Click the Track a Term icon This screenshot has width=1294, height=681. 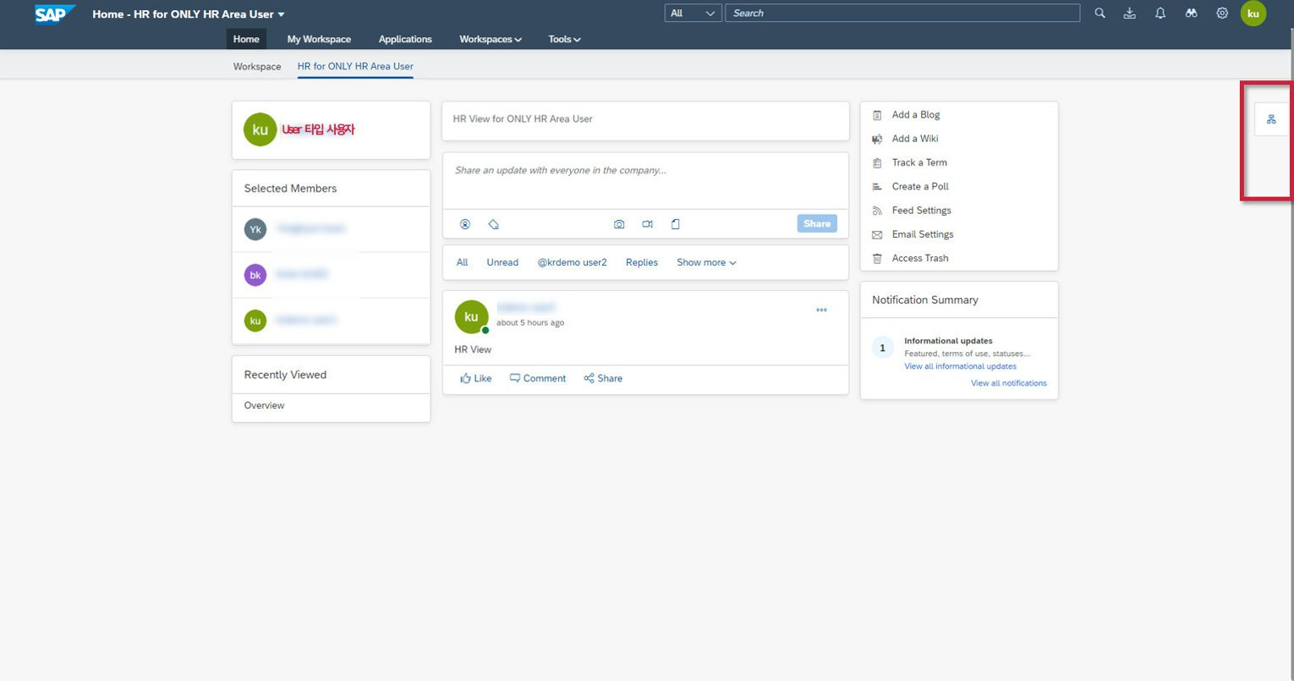pos(877,162)
